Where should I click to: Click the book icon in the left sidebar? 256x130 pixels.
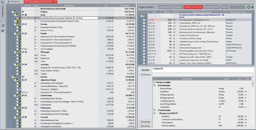3,26
